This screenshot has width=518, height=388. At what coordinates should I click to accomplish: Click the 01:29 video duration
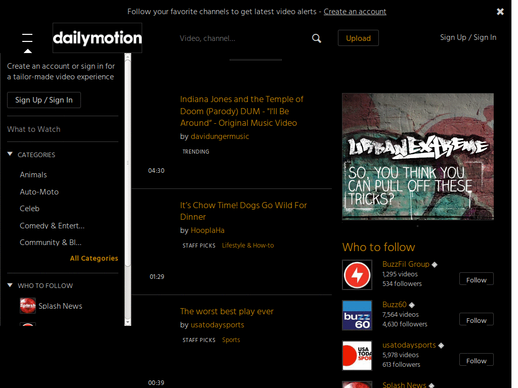(157, 277)
